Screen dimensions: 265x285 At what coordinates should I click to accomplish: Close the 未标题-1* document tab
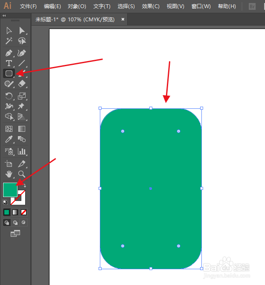click(123, 19)
